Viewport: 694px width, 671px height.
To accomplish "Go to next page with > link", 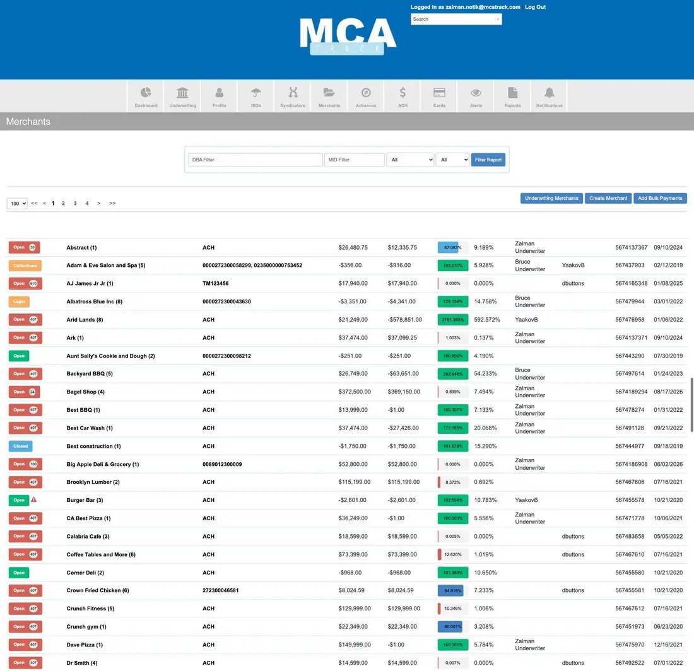I will (98, 204).
